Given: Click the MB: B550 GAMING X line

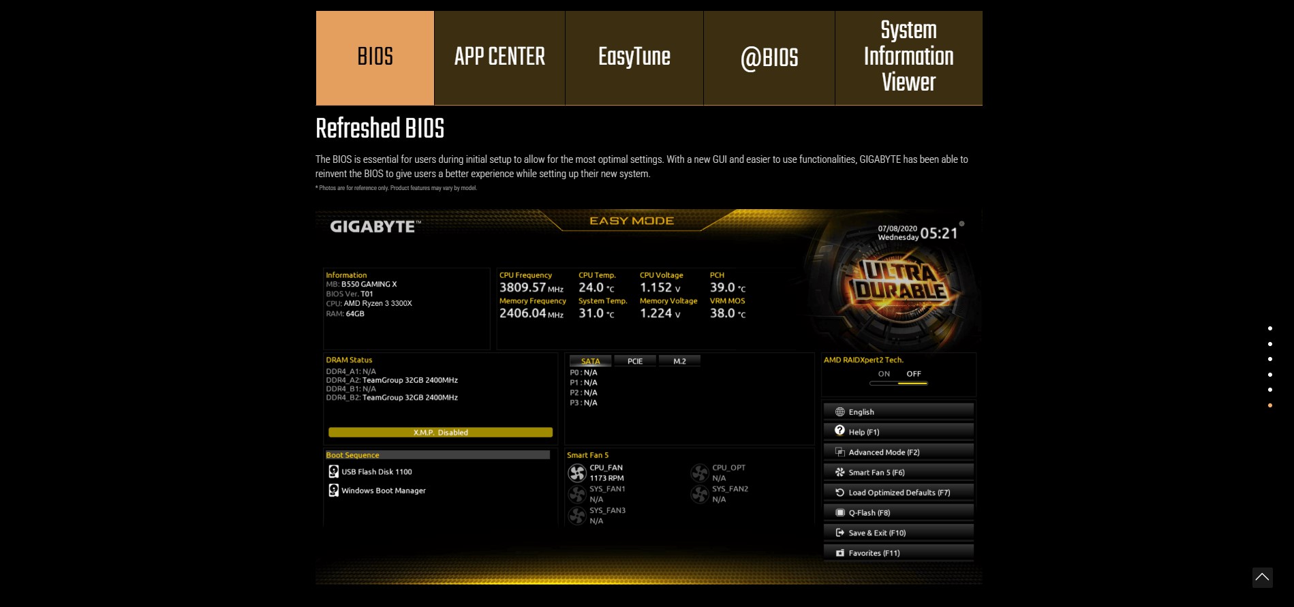Looking at the screenshot, I should 361,284.
